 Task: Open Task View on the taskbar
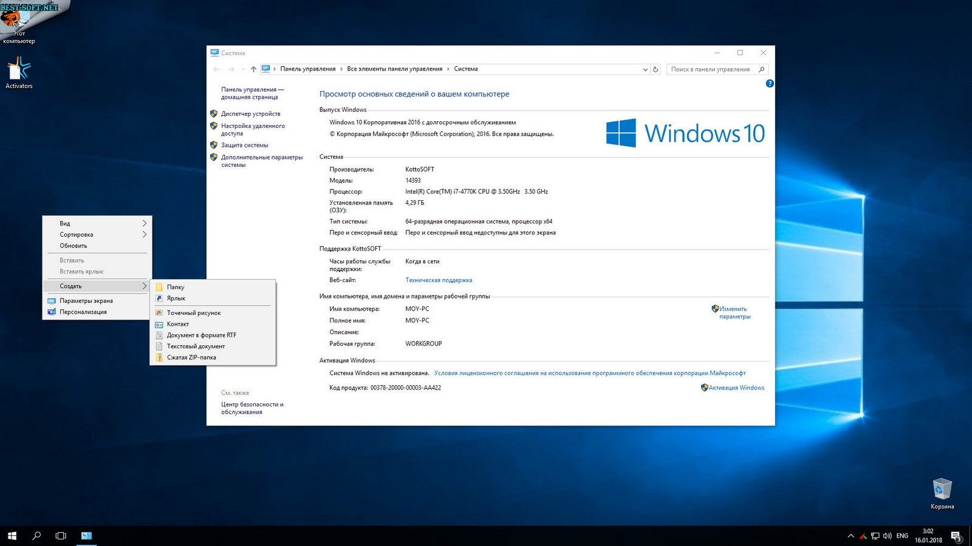click(61, 536)
